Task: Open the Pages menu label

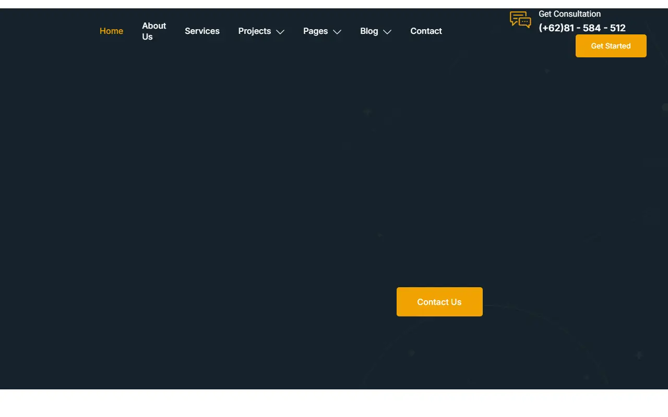Action: [x=316, y=31]
